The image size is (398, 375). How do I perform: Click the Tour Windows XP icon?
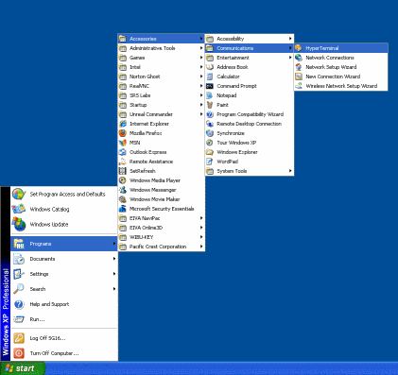point(210,143)
